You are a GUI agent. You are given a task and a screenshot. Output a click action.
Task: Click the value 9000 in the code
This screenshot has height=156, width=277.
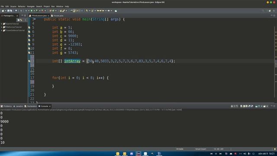pyautogui.click(x=72, y=36)
